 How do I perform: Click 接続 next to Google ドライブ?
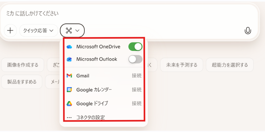(x=137, y=103)
